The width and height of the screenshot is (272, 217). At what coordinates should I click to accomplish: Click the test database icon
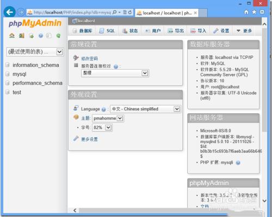7,92
